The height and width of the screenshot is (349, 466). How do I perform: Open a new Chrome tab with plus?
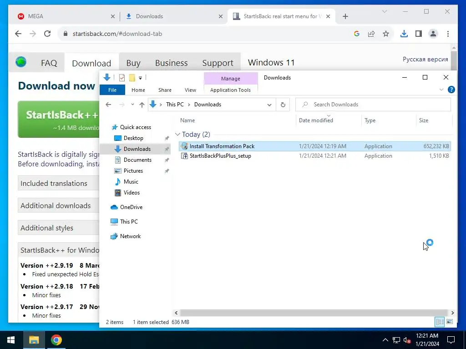click(345, 16)
